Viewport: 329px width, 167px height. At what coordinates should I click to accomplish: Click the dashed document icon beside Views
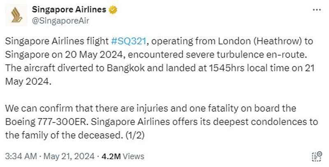(x=317, y=156)
